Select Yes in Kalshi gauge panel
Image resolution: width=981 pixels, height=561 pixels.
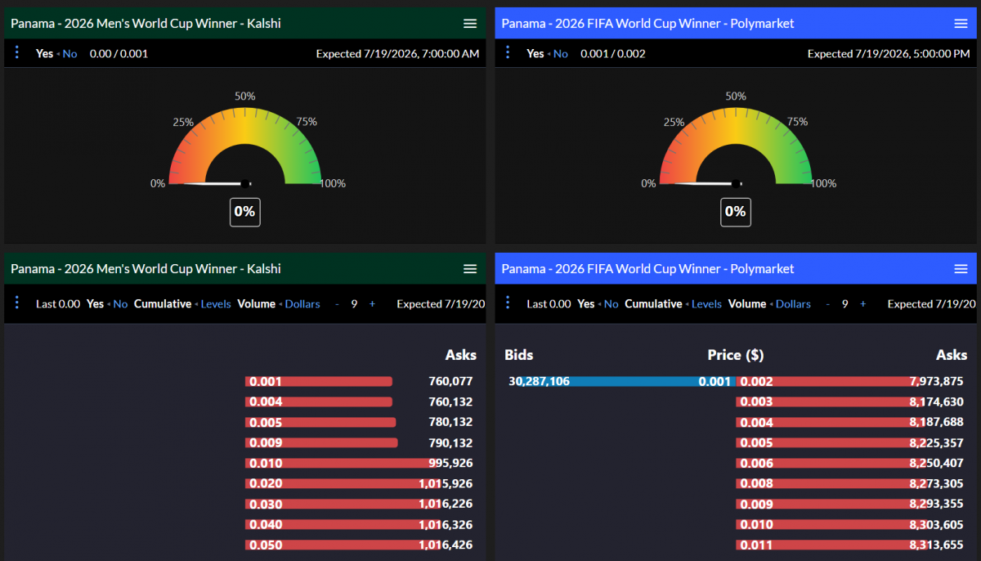tap(44, 54)
